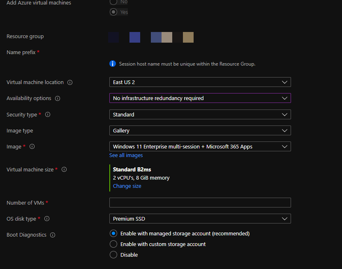The height and width of the screenshot is (269, 342).
Task: Click info icon beside Image label
Action: pyautogui.click(x=32, y=146)
